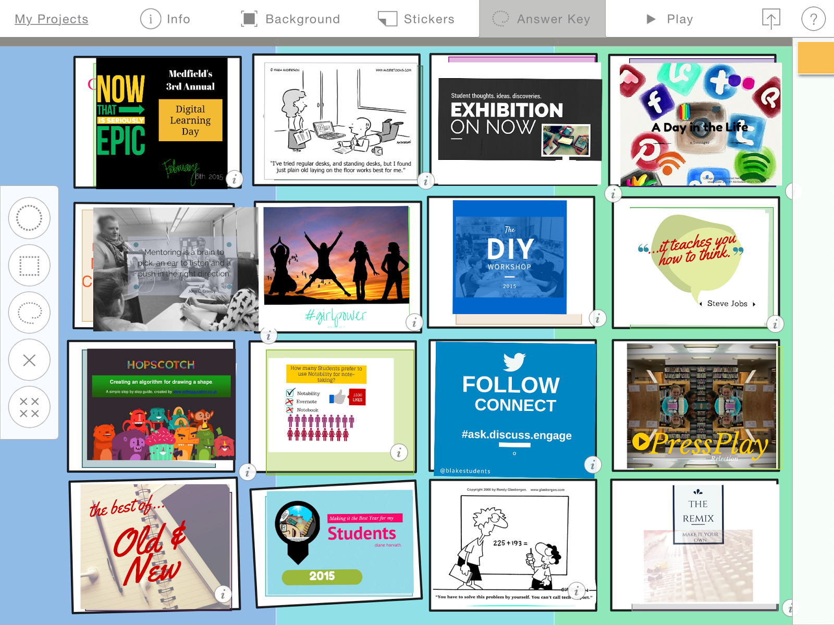Viewport: 834px width, 625px height.
Task: Select the four X clear-all tool
Action: point(29,407)
